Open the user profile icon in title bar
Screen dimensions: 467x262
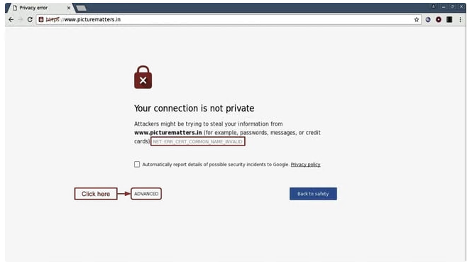pyautogui.click(x=434, y=6)
